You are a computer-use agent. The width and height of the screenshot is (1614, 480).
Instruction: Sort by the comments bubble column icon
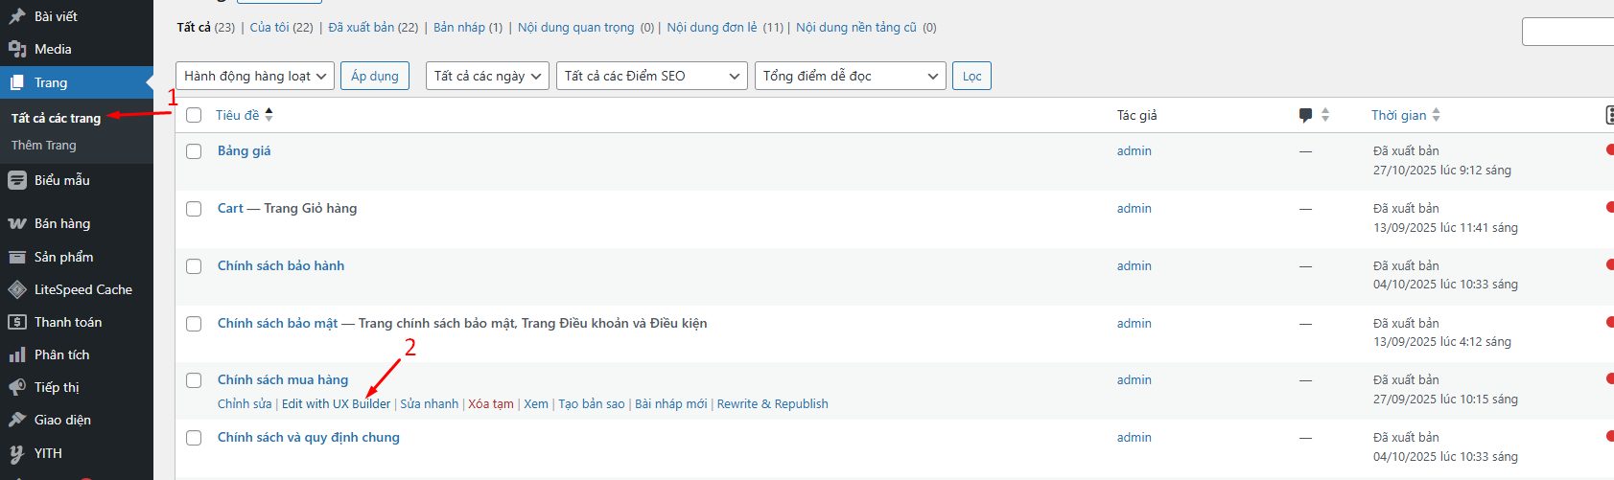tap(1305, 115)
